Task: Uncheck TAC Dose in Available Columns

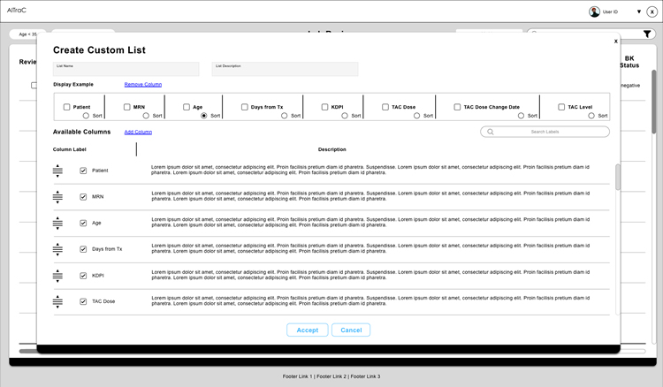Action: (x=83, y=301)
